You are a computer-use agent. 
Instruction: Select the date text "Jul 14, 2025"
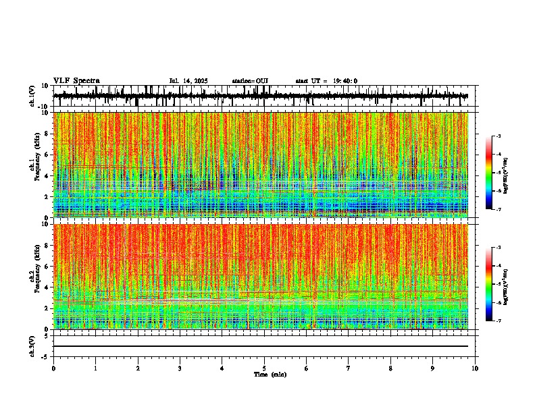188,81
